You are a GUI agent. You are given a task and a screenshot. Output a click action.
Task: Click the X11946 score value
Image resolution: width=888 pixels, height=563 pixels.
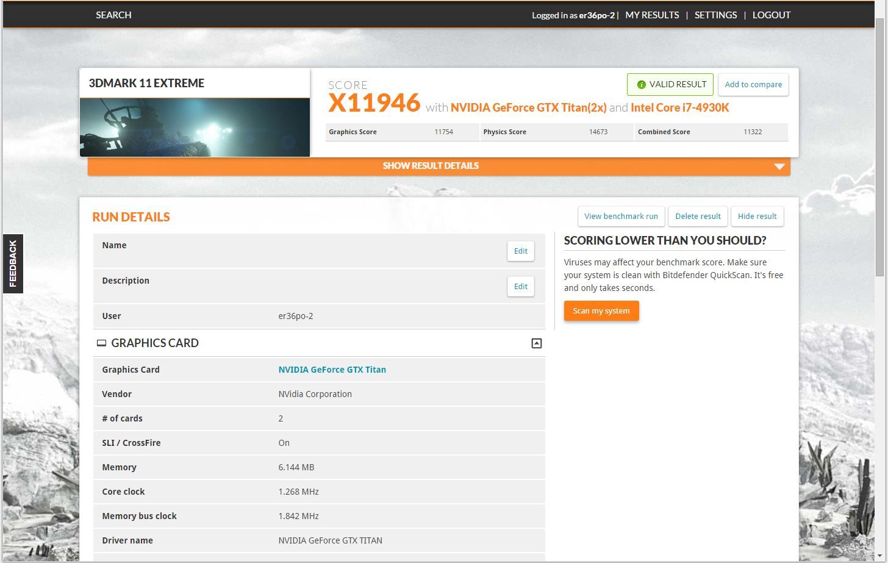(374, 103)
